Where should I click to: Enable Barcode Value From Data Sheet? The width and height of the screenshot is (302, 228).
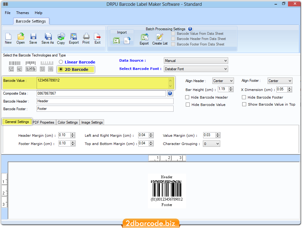(x=173, y=34)
